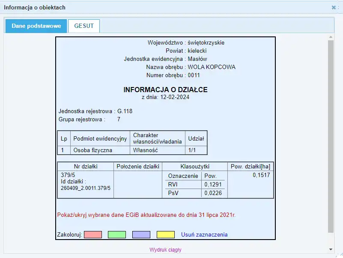Click the Usuń zaznaczenia link
The width and height of the screenshot is (343, 258).
(204, 234)
